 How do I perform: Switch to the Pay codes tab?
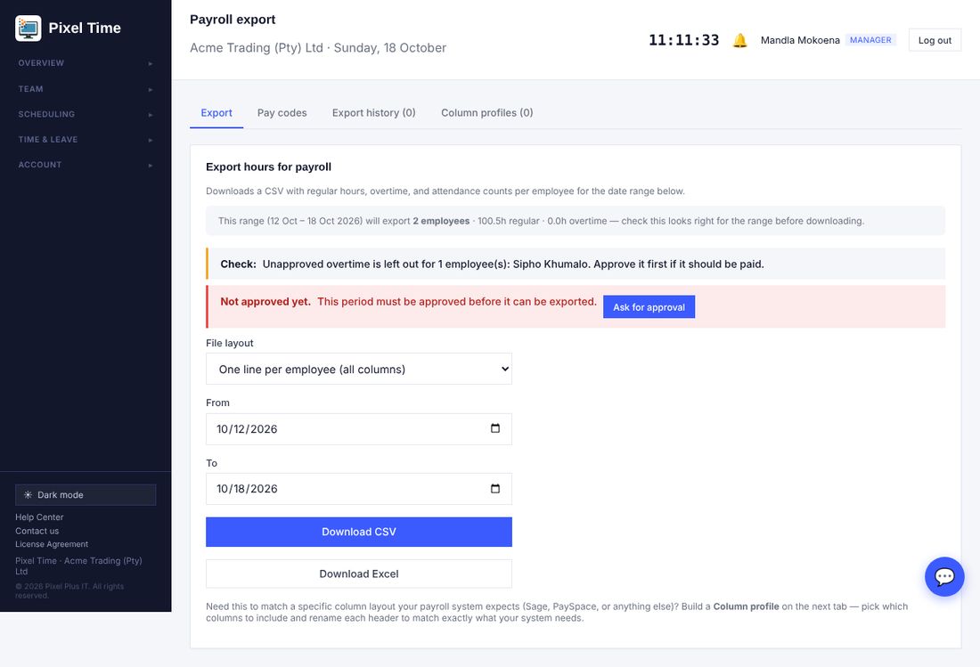(x=282, y=113)
